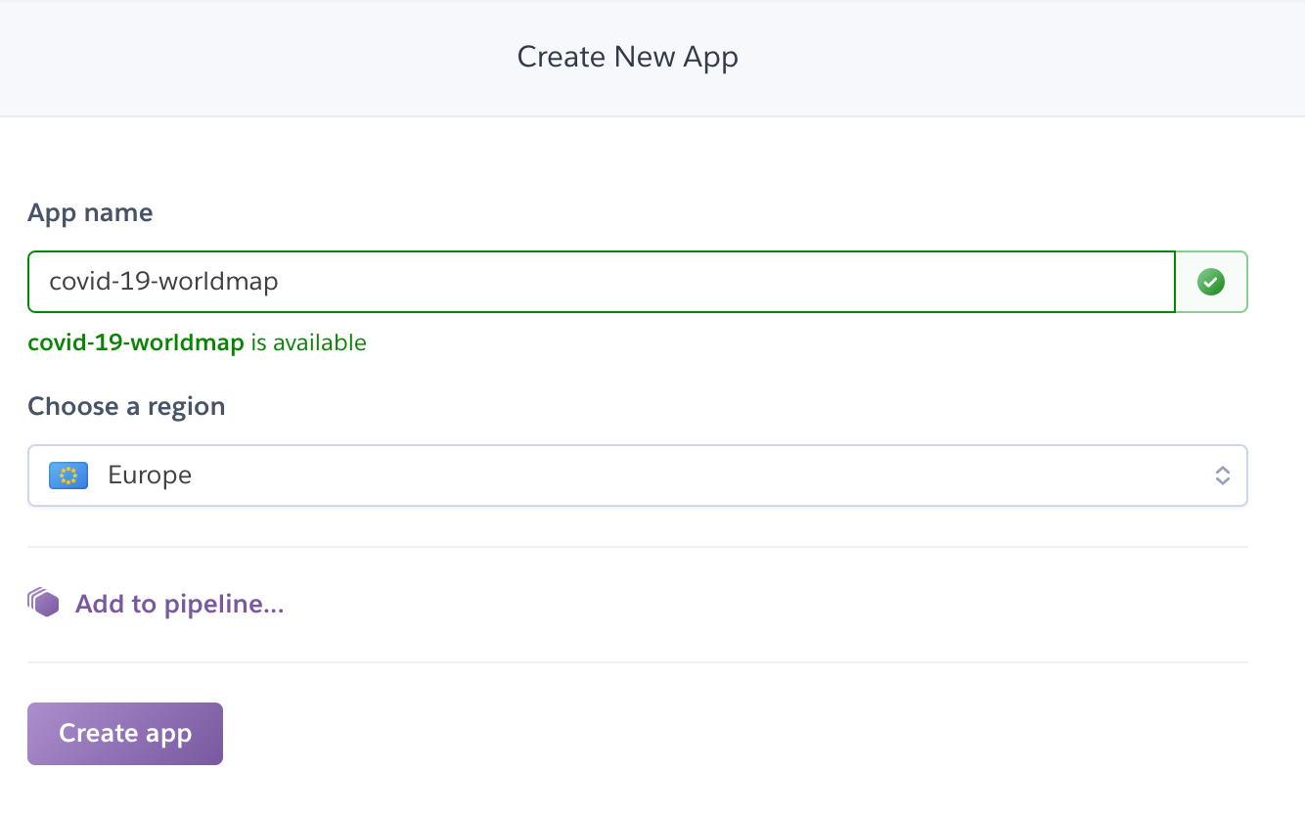Viewport: 1305px width, 816px height.
Task: Open the Europe region dropdown
Action: click(636, 476)
